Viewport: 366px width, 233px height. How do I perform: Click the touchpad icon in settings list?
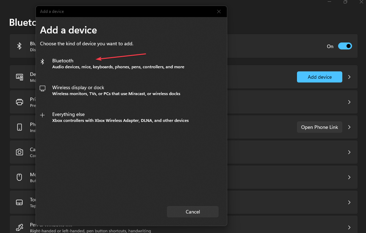(x=20, y=202)
